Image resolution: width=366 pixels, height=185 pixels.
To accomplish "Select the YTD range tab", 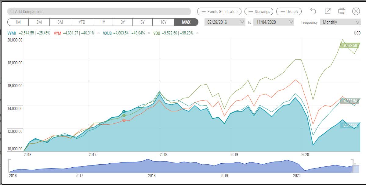I will [x=82, y=22].
